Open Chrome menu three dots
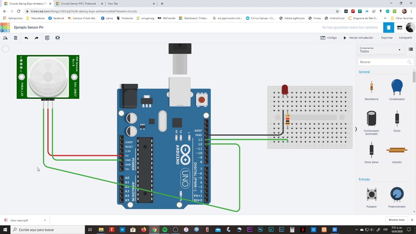This screenshot has height=234, width=416. [x=412, y=11]
